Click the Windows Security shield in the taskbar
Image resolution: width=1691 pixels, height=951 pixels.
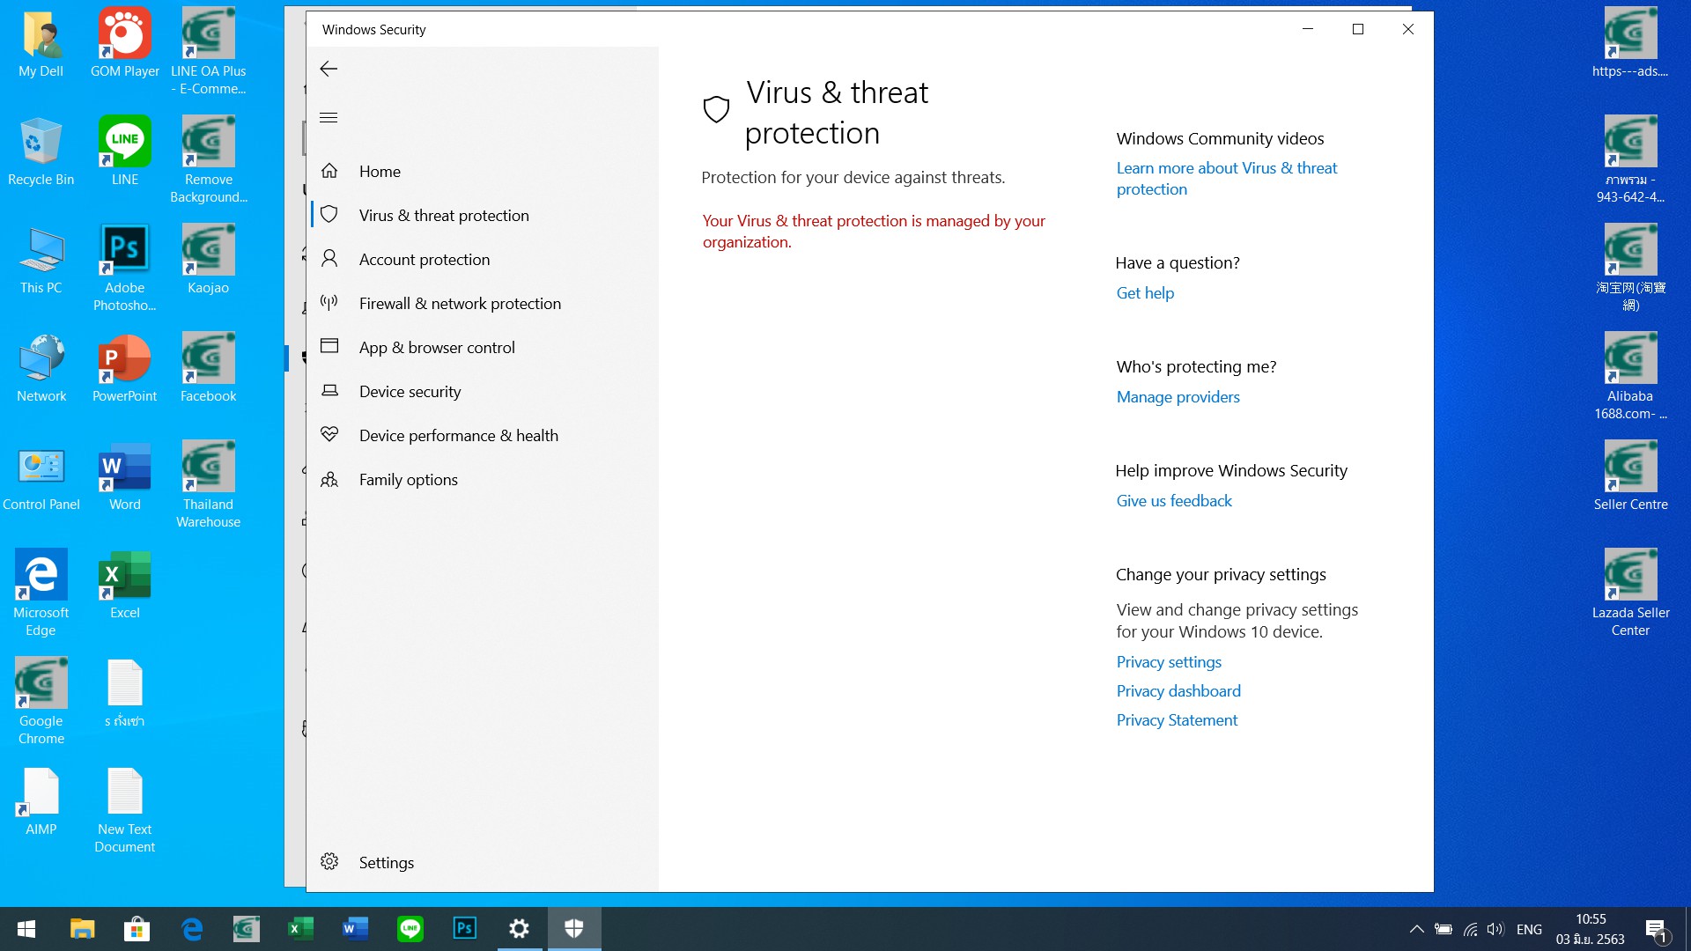click(574, 928)
